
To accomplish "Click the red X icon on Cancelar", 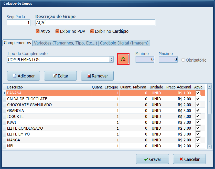I will click(x=182, y=159).
